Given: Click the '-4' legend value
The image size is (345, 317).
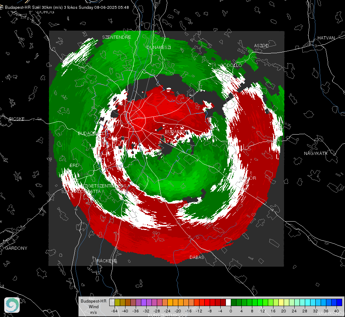Looking at the screenshot, I should [x=220, y=311].
